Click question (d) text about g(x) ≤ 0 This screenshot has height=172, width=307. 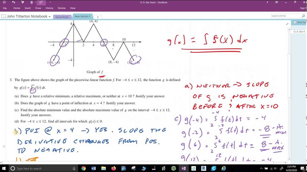click(58, 121)
